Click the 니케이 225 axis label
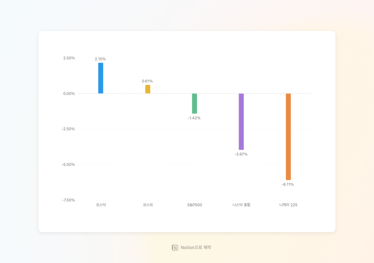Viewport: 374px width, 263px height. 288,205
